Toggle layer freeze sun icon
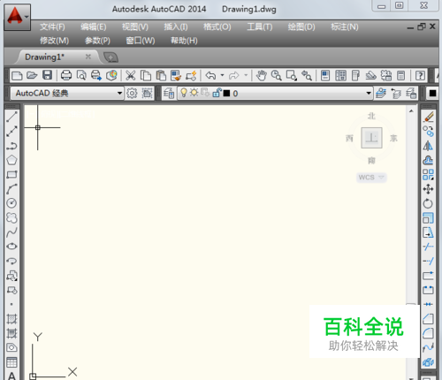 [194, 93]
